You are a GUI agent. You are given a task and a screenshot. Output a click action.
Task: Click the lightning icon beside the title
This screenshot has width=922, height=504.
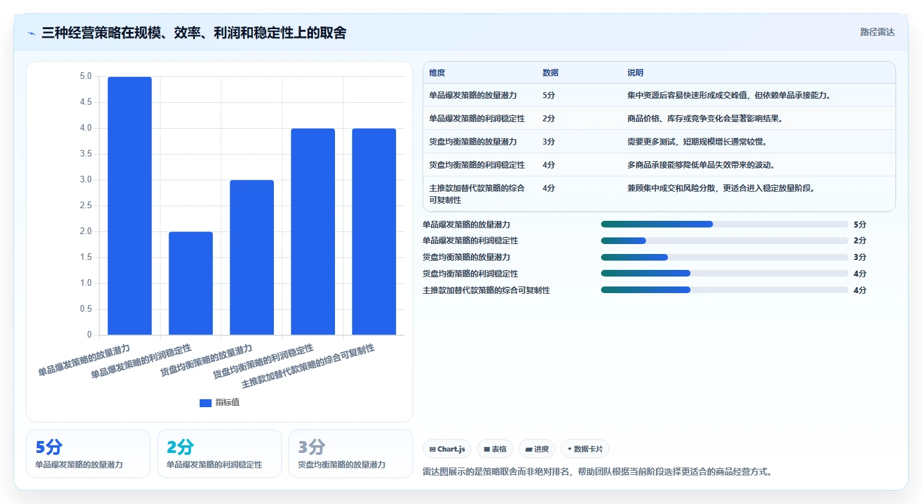31,32
